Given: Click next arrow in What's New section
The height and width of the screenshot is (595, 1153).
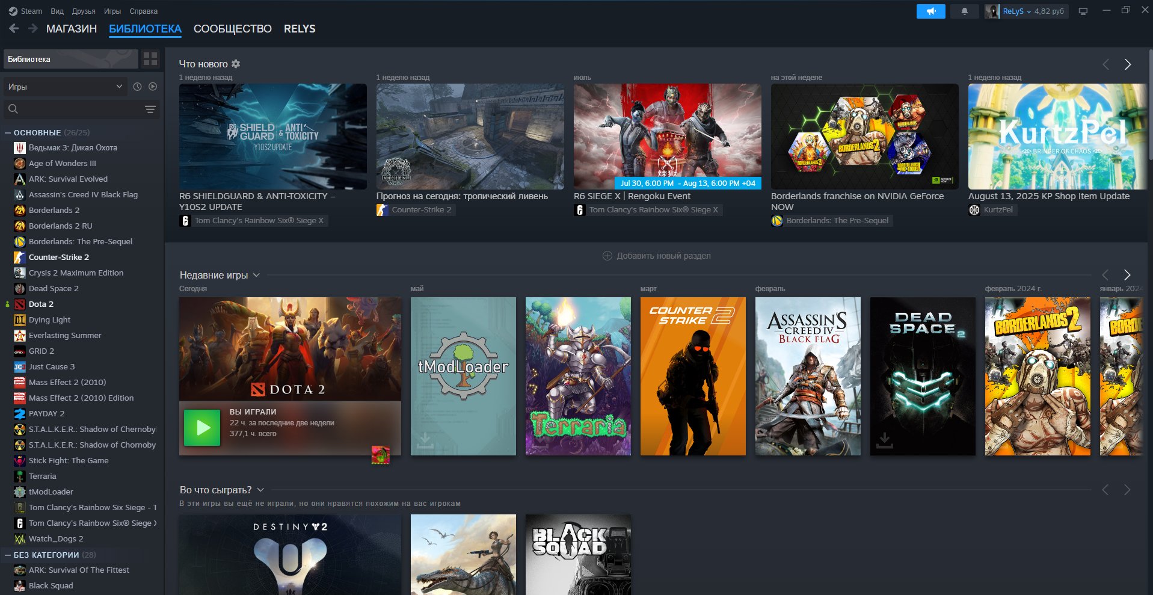Looking at the screenshot, I should point(1128,64).
